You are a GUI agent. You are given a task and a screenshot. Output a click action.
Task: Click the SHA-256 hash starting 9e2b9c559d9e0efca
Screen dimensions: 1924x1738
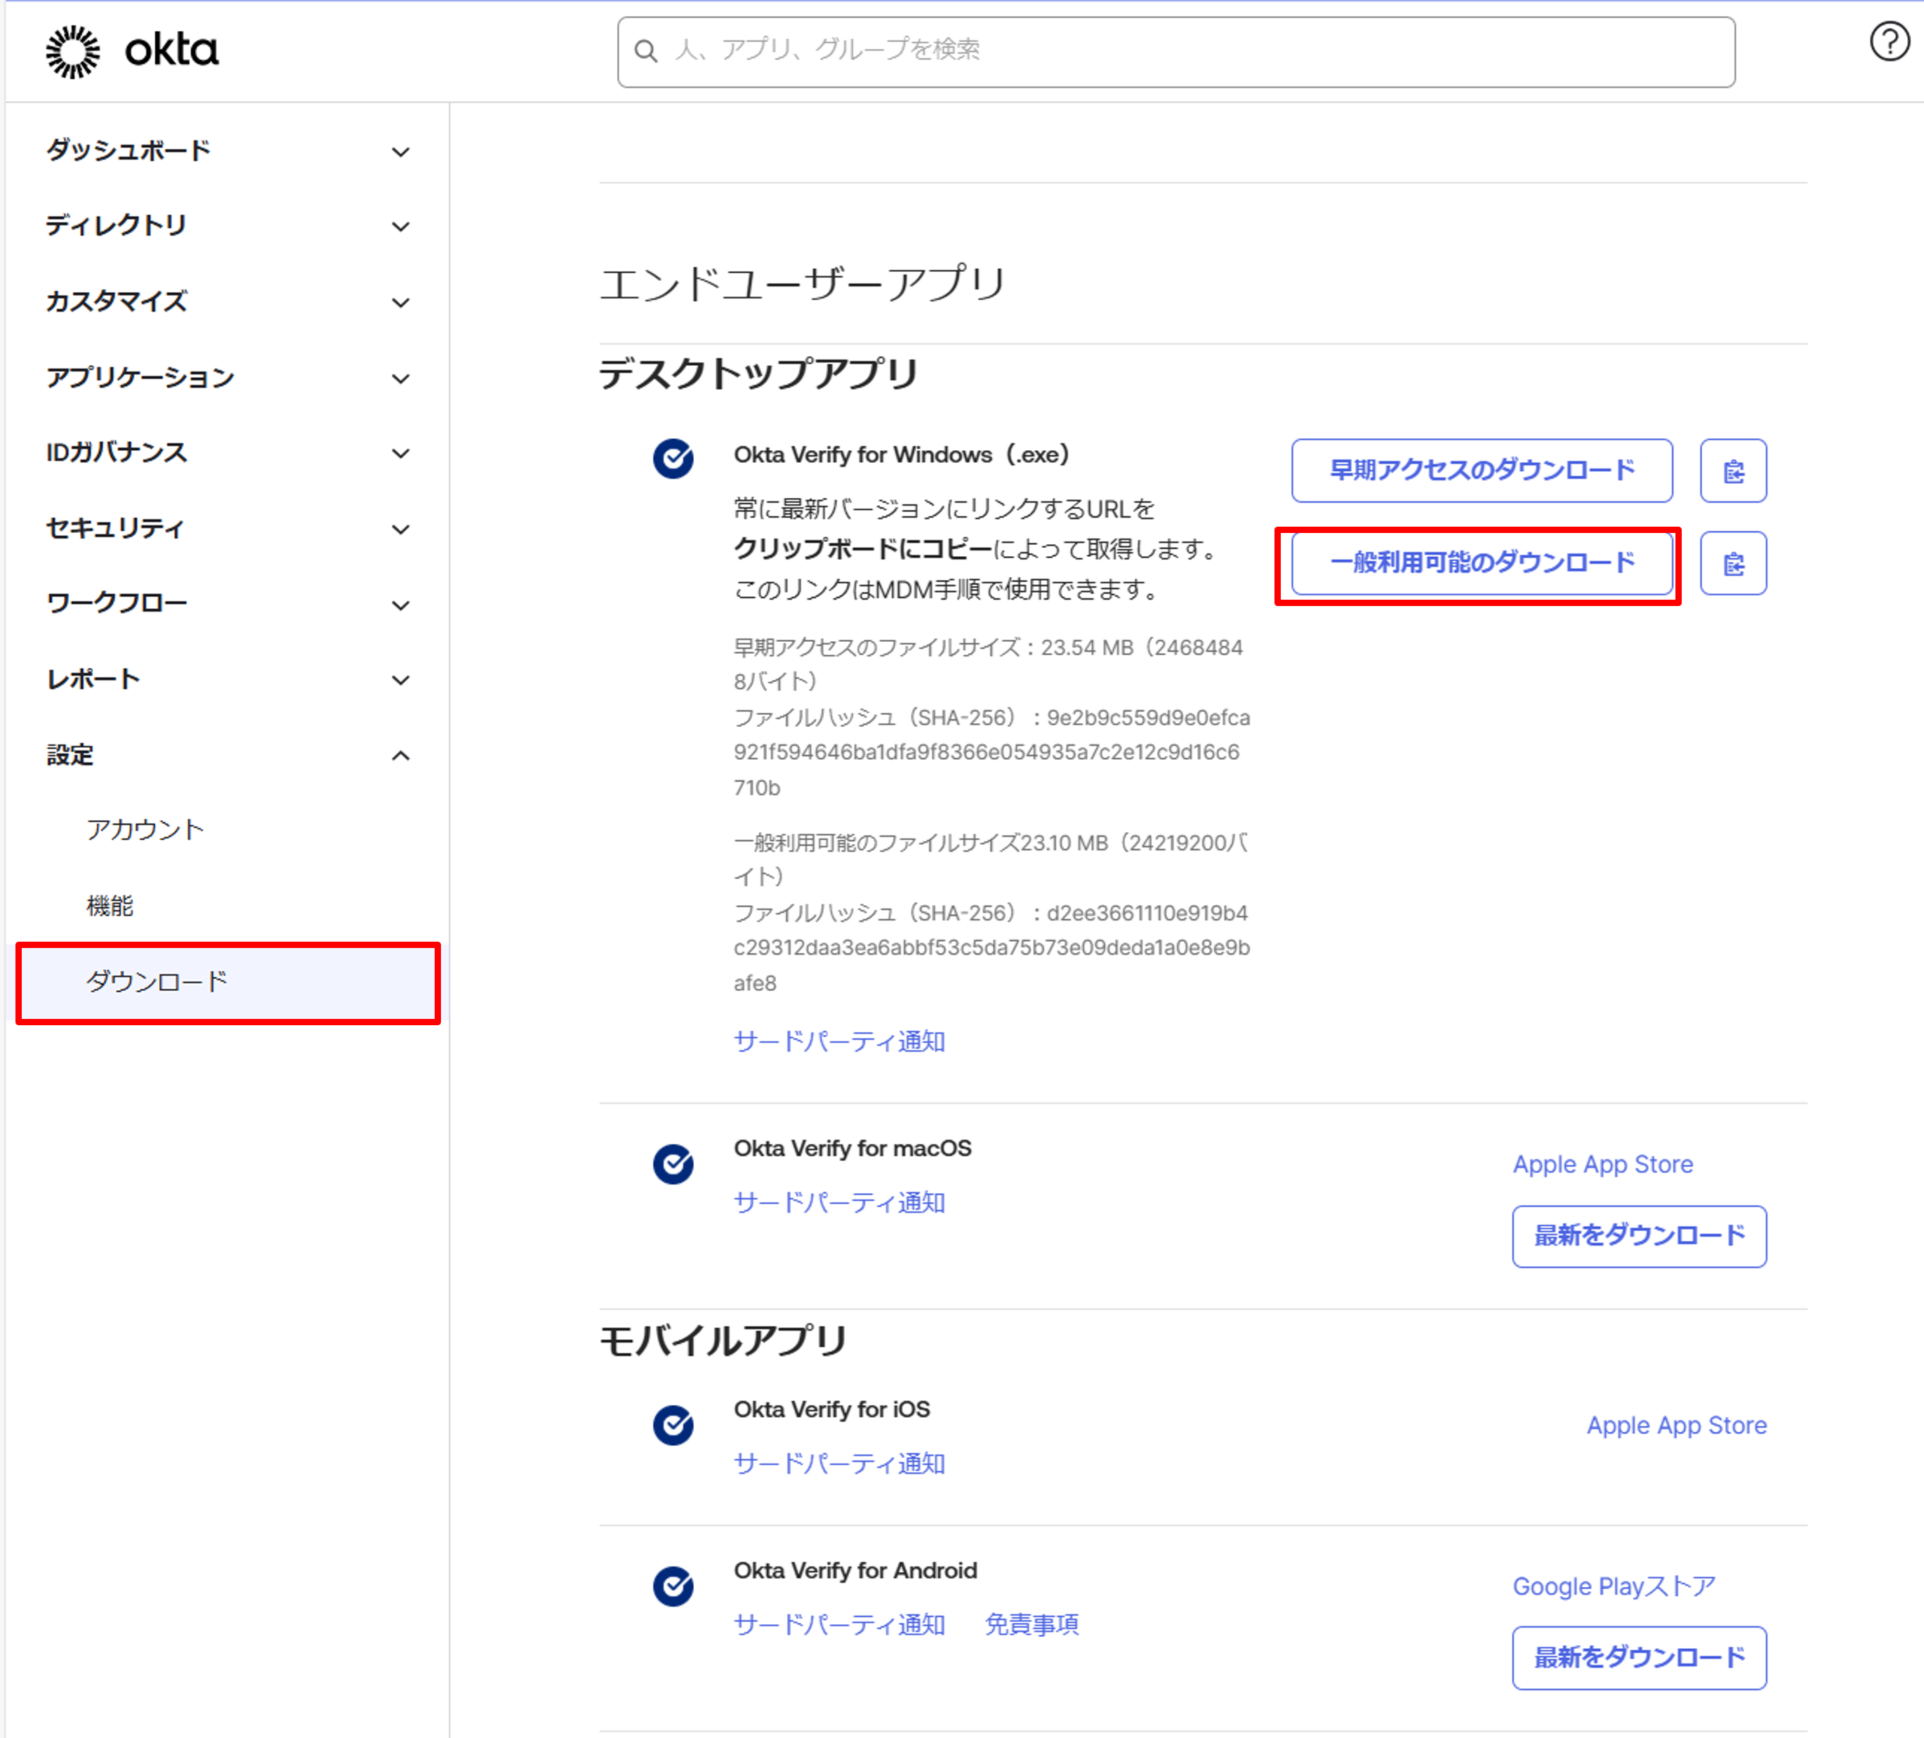(991, 753)
